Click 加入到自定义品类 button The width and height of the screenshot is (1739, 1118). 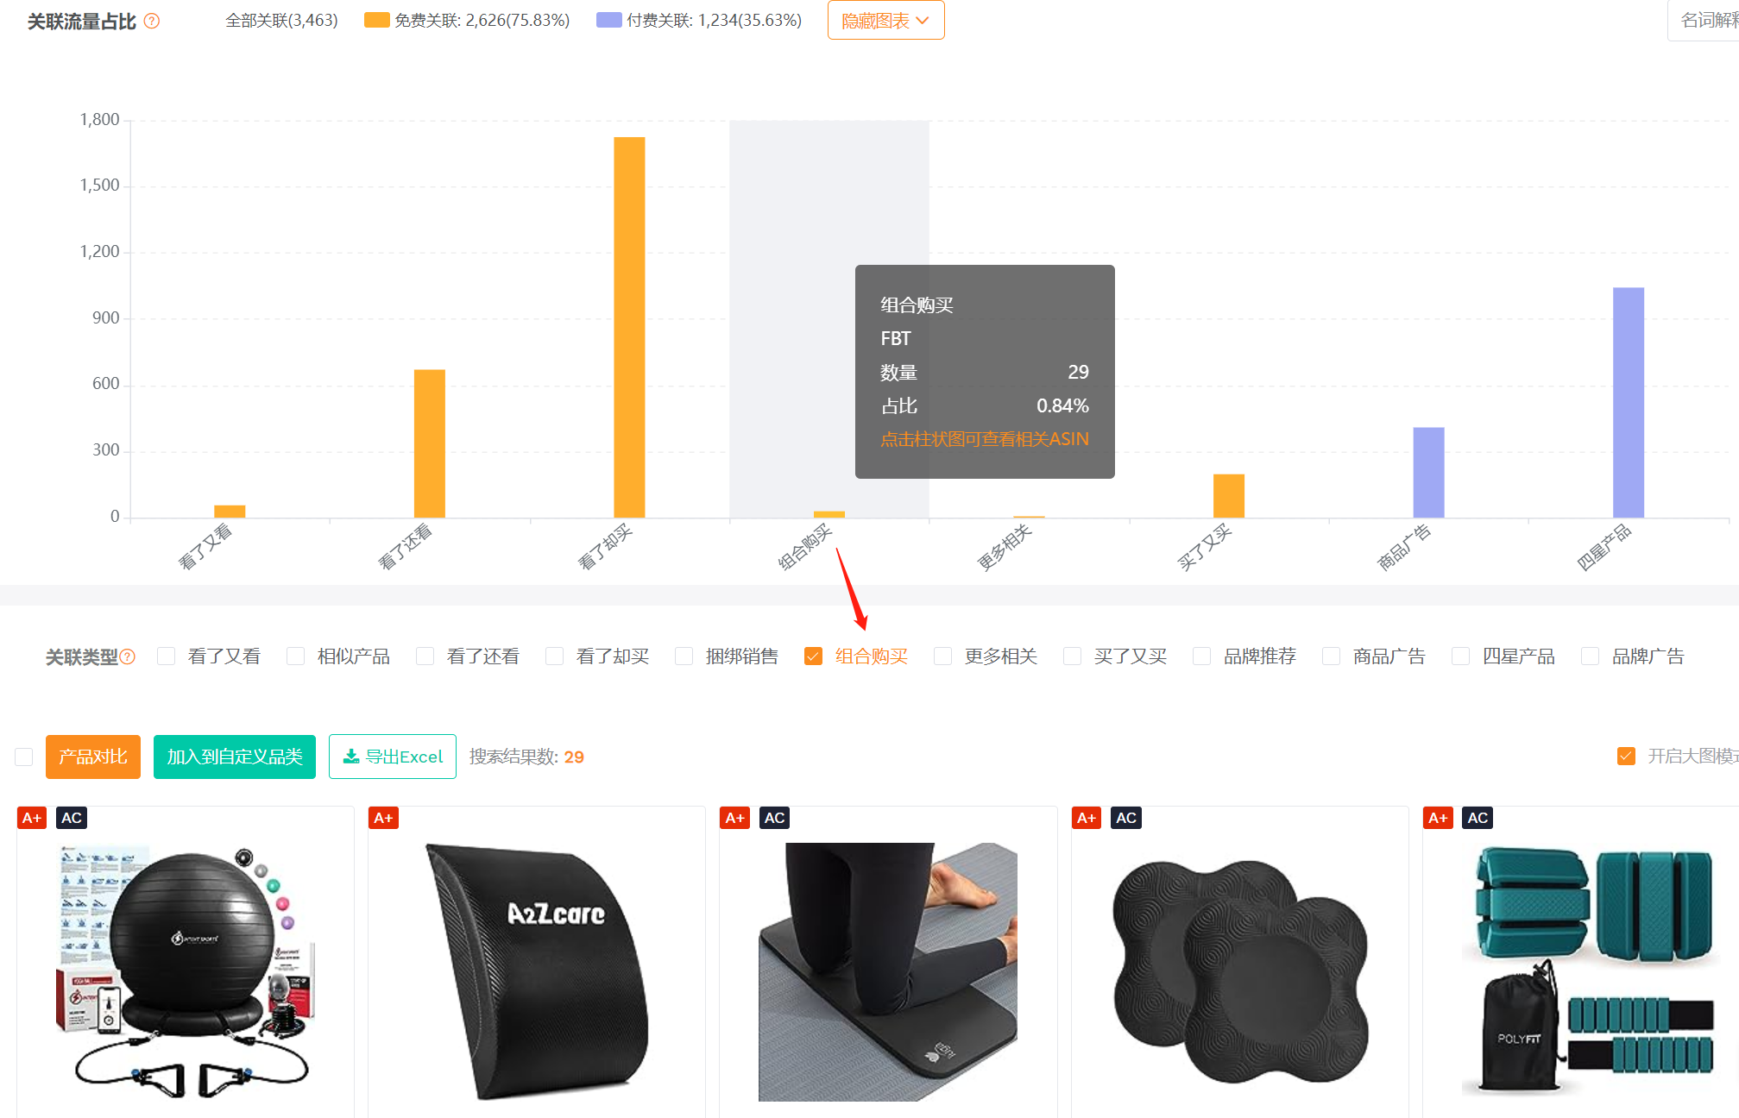coord(235,757)
